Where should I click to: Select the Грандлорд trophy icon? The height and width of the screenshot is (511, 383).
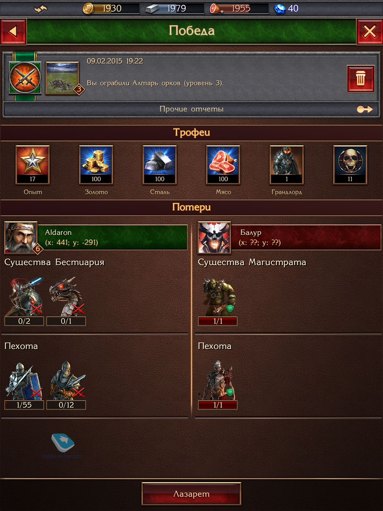pyautogui.click(x=286, y=164)
